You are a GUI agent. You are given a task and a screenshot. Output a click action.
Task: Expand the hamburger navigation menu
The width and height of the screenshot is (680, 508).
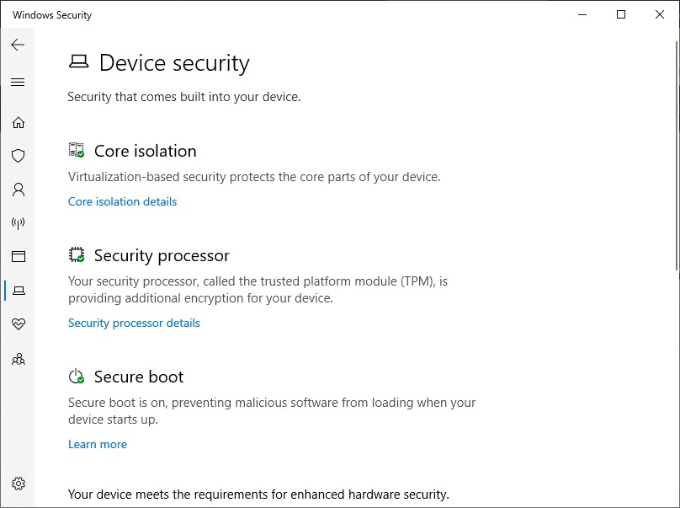(18, 83)
